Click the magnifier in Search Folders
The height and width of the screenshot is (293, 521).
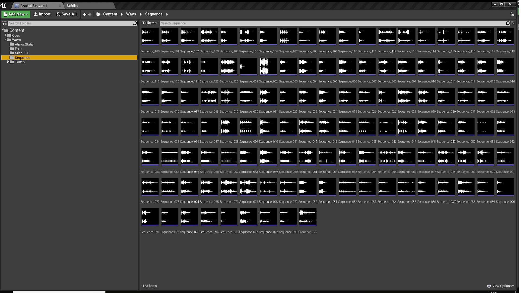135,23
